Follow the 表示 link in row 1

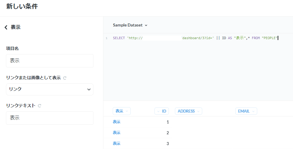(x=117, y=122)
